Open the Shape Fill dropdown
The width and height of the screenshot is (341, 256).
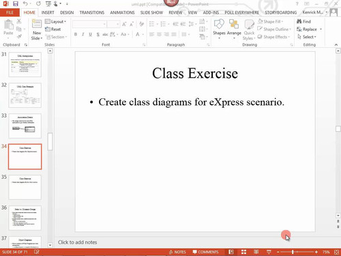click(270, 22)
